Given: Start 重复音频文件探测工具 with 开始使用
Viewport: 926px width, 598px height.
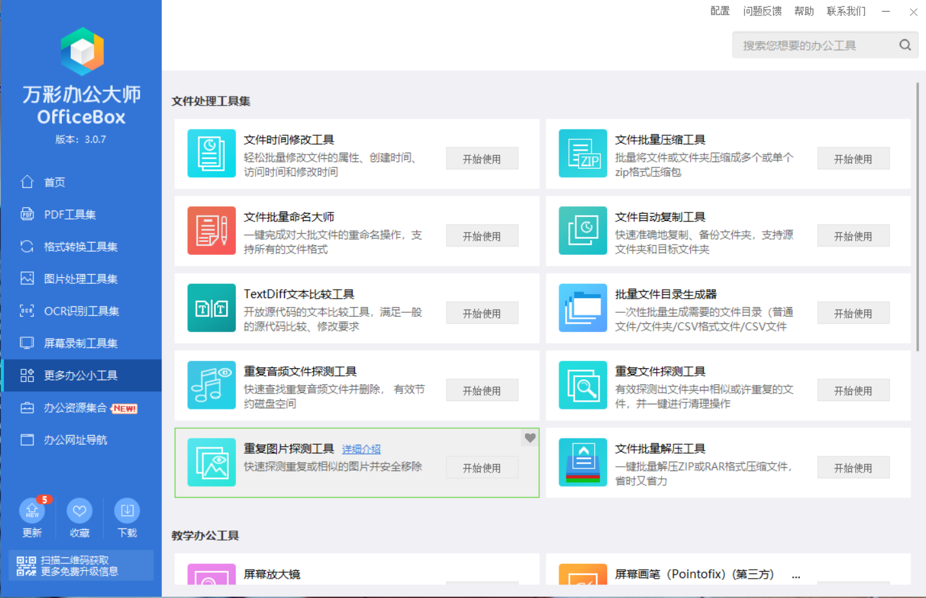Looking at the screenshot, I should click(x=482, y=391).
